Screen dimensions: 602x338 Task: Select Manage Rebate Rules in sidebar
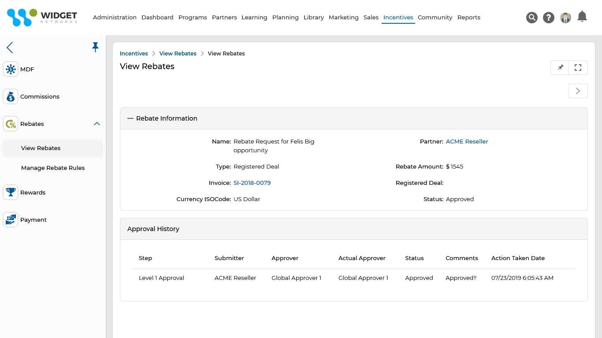pyautogui.click(x=53, y=168)
